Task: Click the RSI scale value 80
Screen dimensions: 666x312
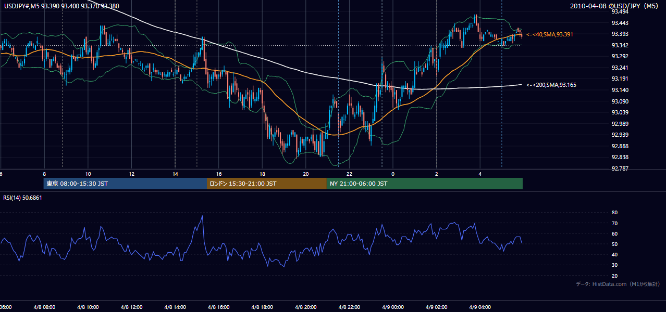Action: click(x=614, y=213)
